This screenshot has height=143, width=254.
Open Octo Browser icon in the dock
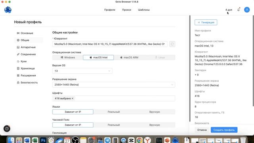[x=175, y=140]
